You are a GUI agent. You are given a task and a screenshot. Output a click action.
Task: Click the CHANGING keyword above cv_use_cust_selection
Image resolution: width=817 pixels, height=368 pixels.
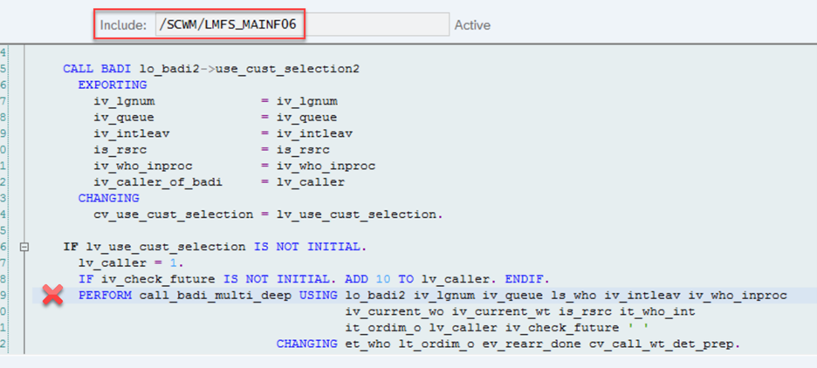[x=109, y=198]
